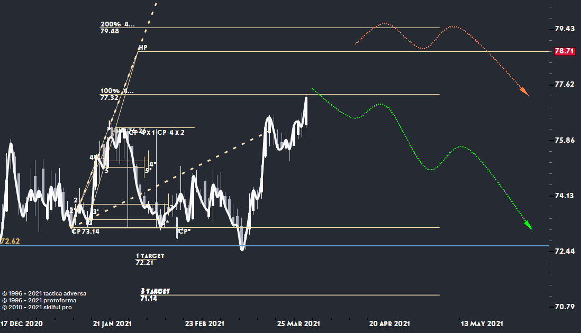Click the 25 MAR 2021 date label

tap(298, 323)
